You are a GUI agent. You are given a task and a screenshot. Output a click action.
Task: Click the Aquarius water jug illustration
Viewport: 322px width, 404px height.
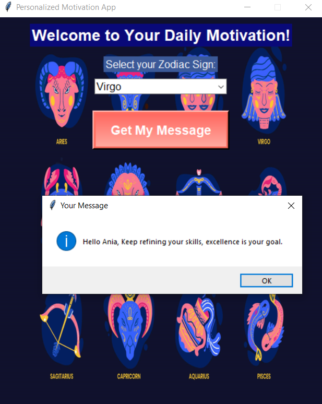tap(199, 330)
